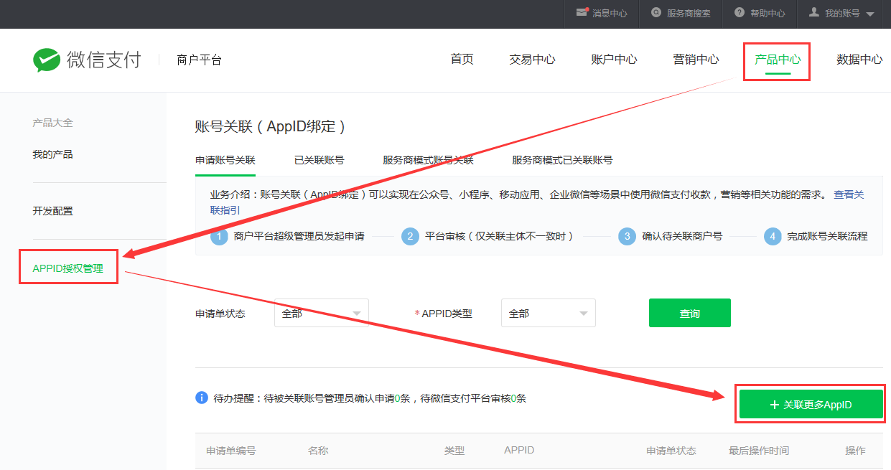The width and height of the screenshot is (891, 470).
Task: Click the WeChat Pay logo icon
Action: pyautogui.click(x=47, y=60)
